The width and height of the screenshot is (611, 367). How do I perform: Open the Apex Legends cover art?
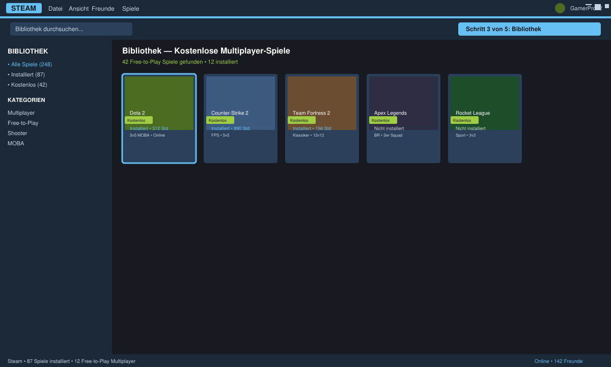pyautogui.click(x=403, y=103)
